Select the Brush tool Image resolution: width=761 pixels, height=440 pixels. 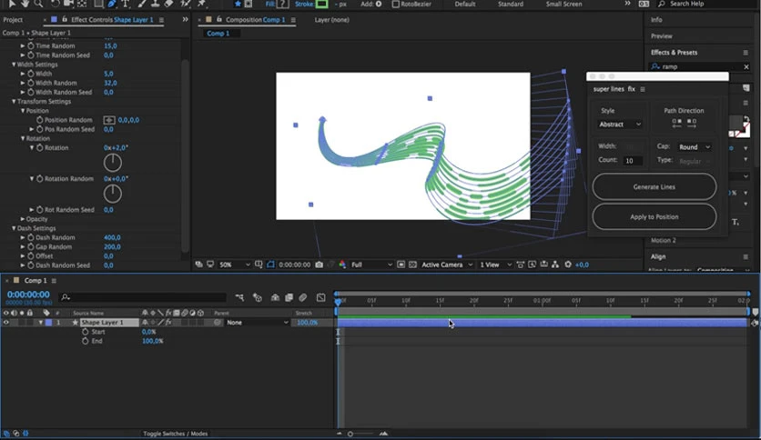click(142, 4)
